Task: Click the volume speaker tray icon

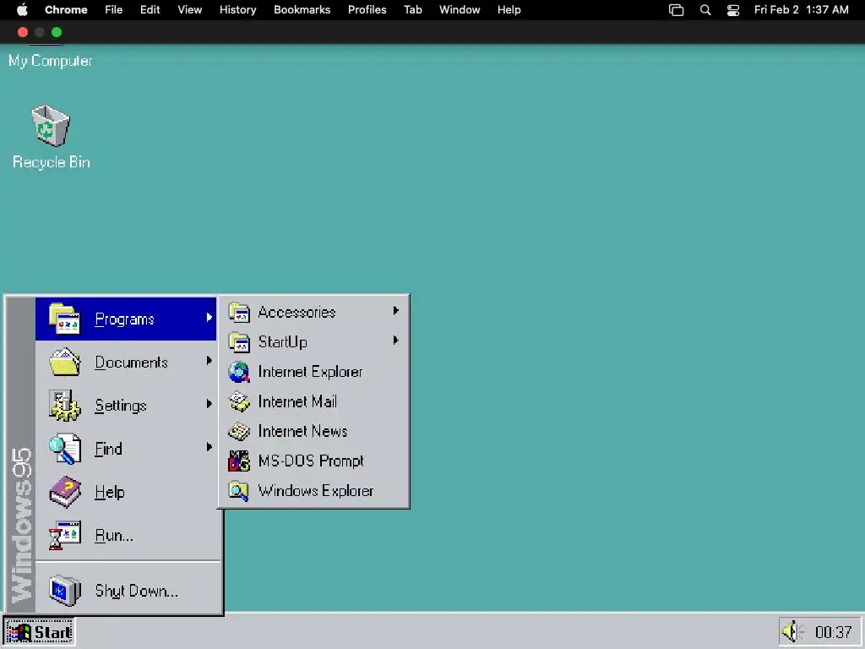Action: tap(792, 631)
